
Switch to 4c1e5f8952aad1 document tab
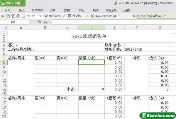[105, 16]
